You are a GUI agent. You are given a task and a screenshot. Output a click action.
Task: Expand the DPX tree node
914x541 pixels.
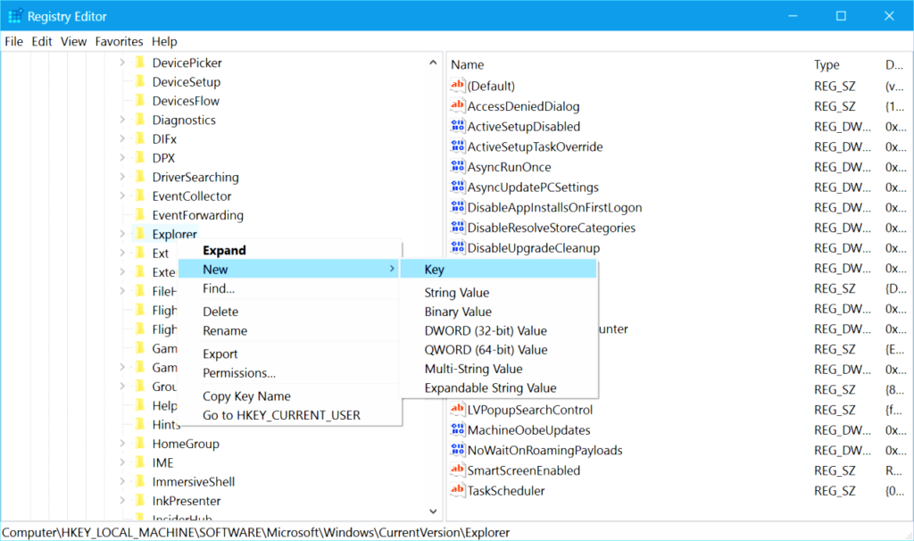click(122, 157)
